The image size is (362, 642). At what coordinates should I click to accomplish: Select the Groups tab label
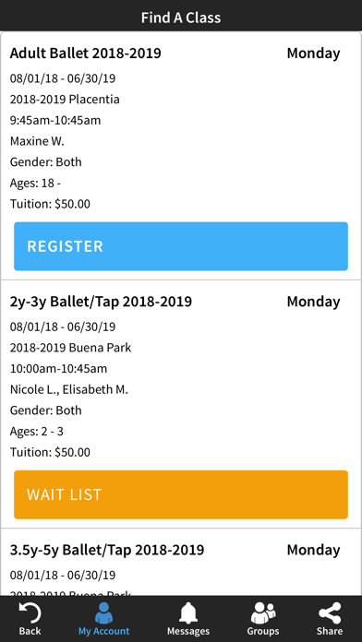pyautogui.click(x=263, y=631)
